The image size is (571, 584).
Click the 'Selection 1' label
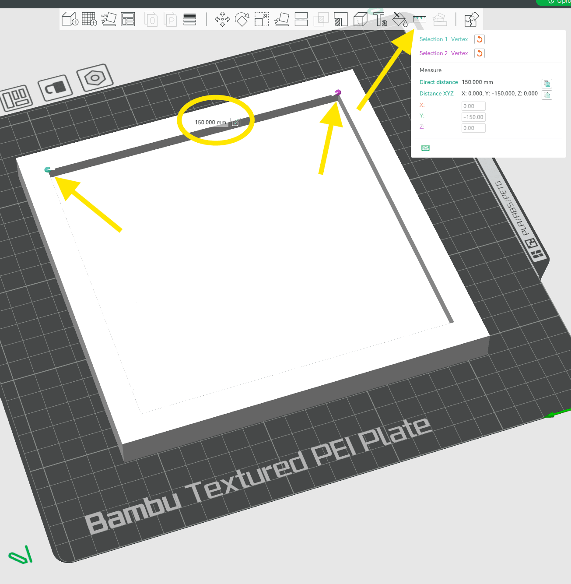(433, 39)
